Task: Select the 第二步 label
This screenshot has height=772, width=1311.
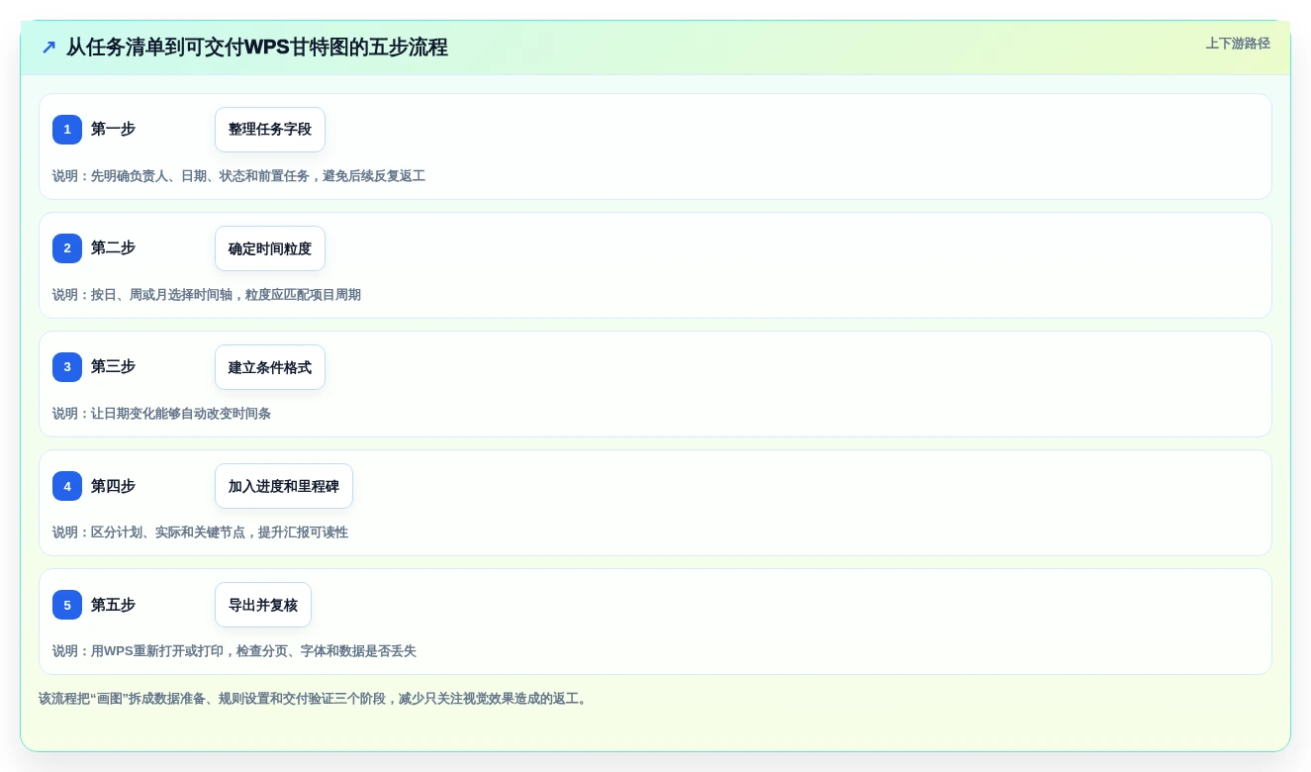Action: 113,248
